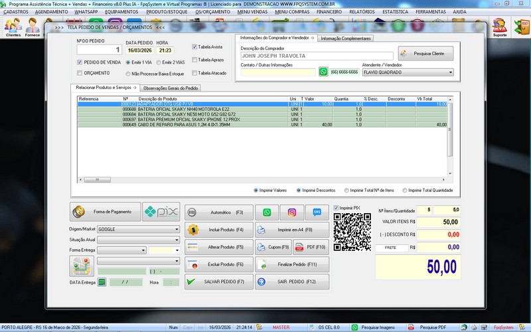Open the delivery map icon
Viewport: 531px width, 332px height.
81,266
